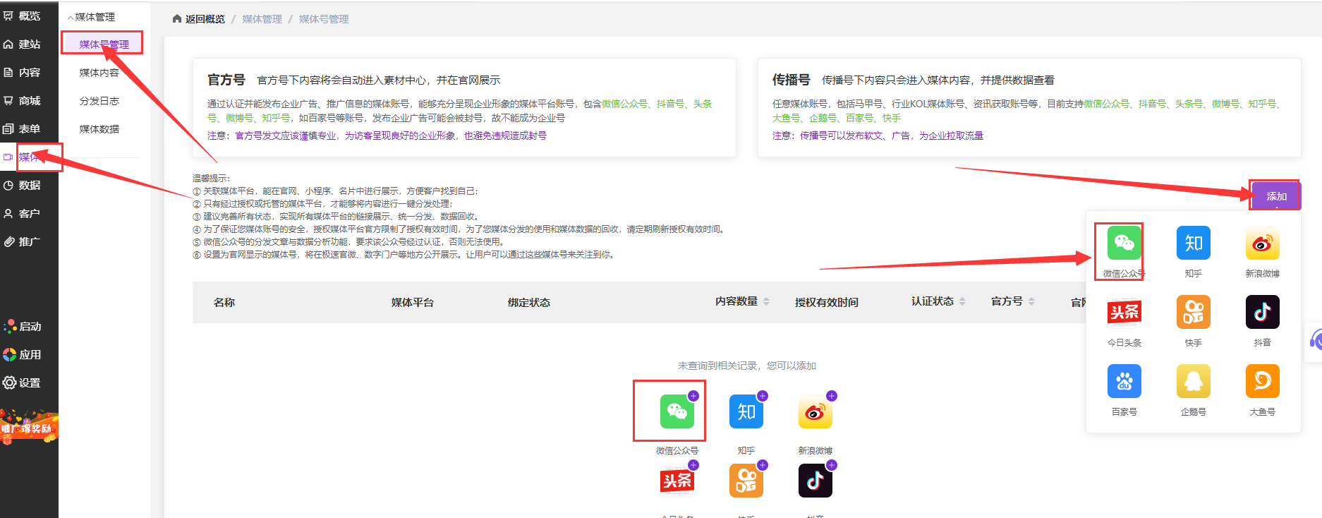Screen dimensions: 1322x518
Task: Click the 传播号 card heading
Action: (791, 80)
